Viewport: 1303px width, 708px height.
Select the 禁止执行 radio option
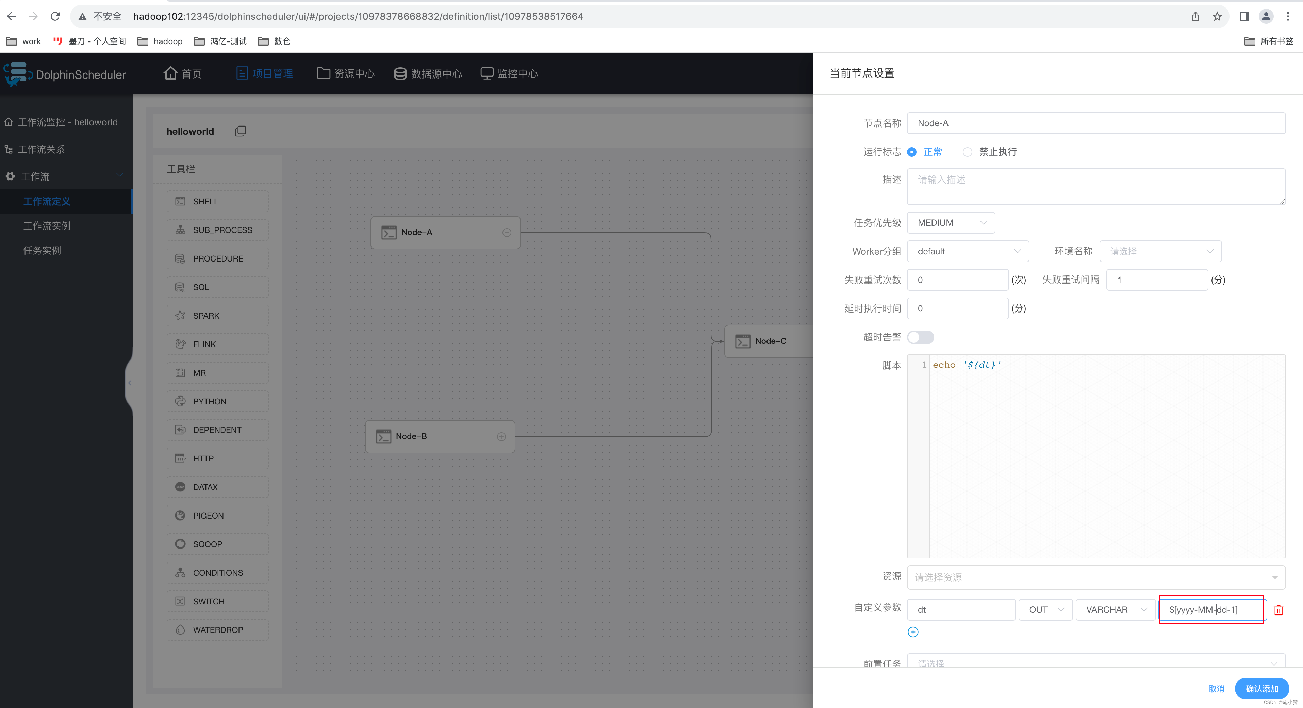(x=967, y=152)
